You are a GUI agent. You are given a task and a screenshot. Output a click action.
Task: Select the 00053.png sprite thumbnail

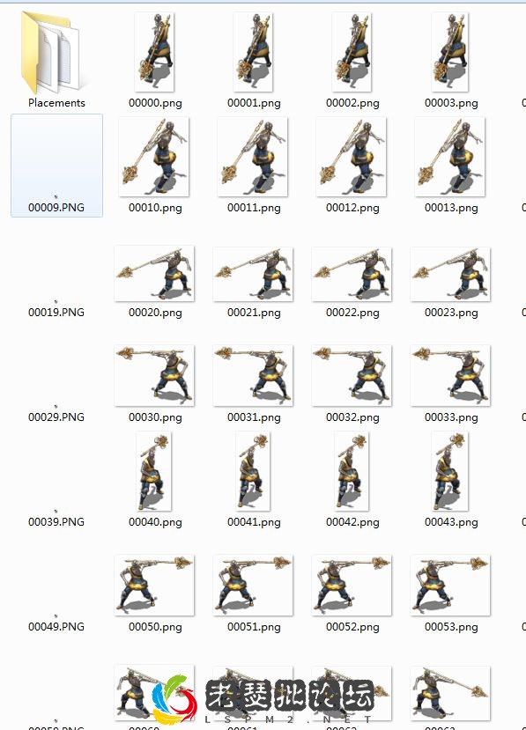[450, 586]
